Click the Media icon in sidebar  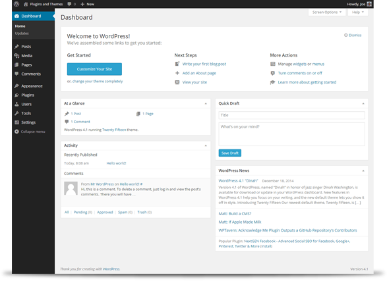click(16, 56)
